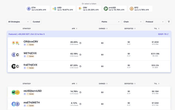Click CRV/cvxCRV pair token icons

click(x=15, y=43)
